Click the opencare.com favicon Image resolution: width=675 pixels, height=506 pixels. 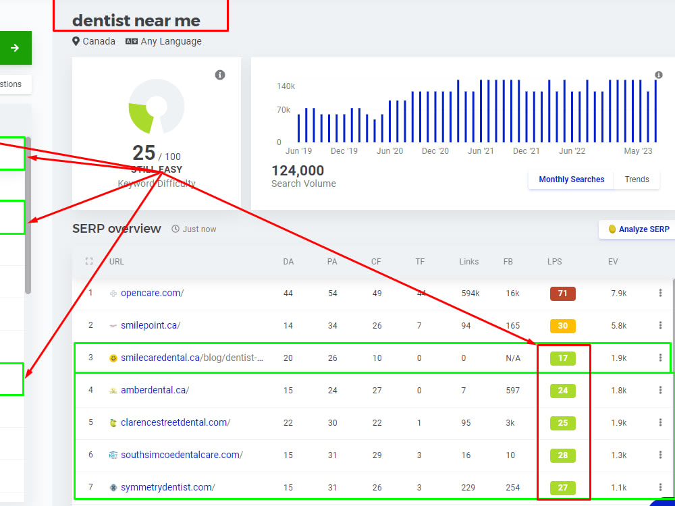click(x=113, y=293)
